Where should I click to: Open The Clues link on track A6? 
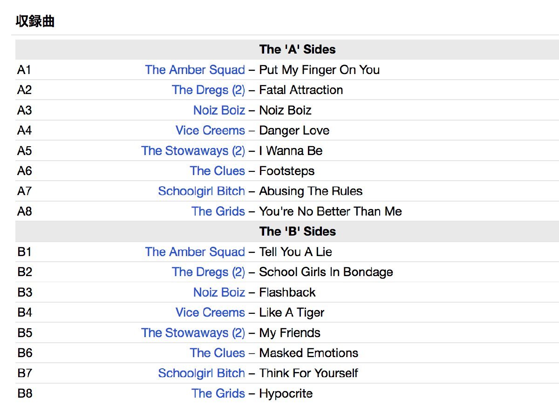pos(217,171)
